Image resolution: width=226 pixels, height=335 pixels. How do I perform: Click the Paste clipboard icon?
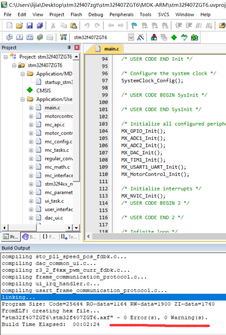[73, 26]
